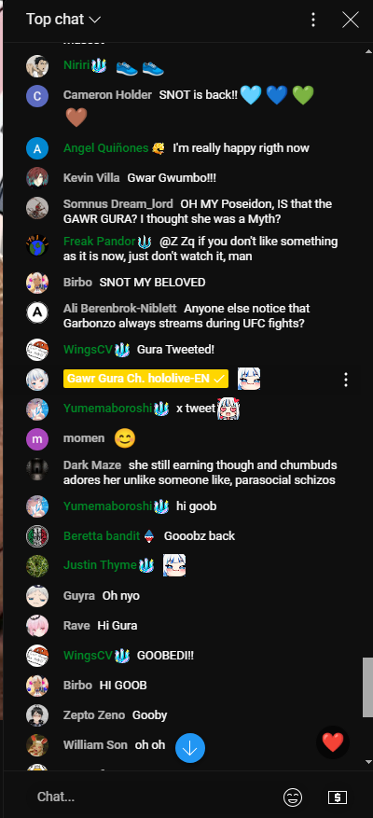This screenshot has width=373, height=818.
Task: Click the Gawr Gura Ch. hololive-EN badge
Action: pyautogui.click(x=145, y=379)
